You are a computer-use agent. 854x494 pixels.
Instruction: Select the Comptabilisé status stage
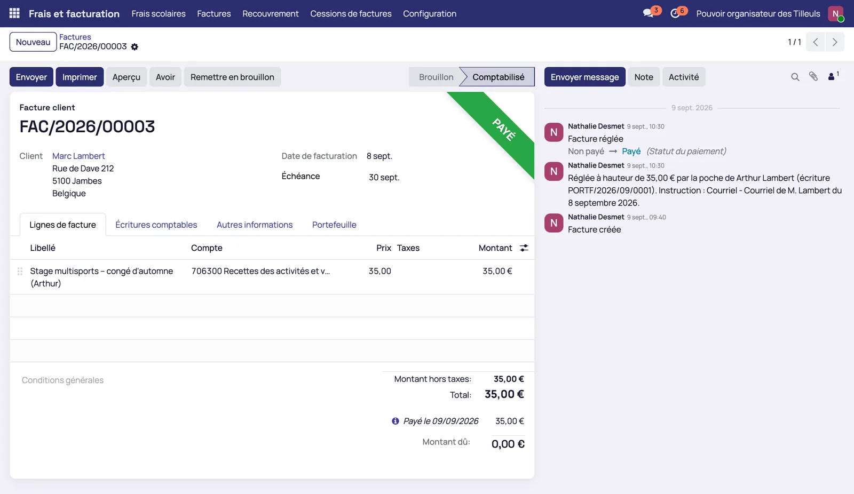498,77
